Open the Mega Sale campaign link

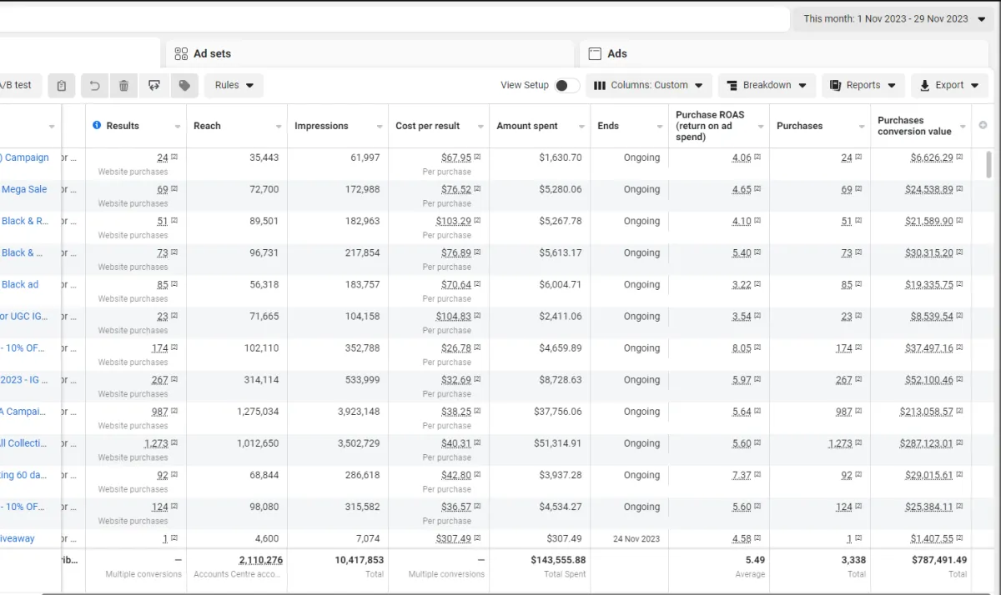(24, 189)
